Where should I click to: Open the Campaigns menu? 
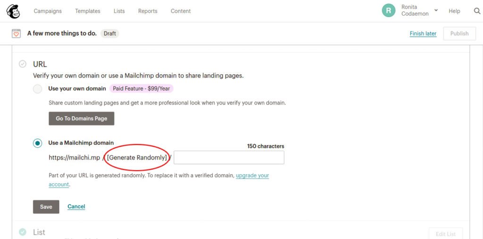tap(48, 11)
